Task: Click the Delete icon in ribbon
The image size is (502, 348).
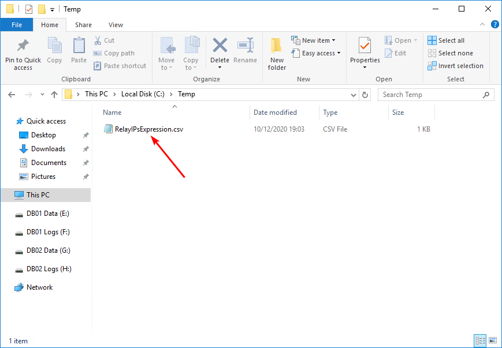Action: tap(220, 46)
